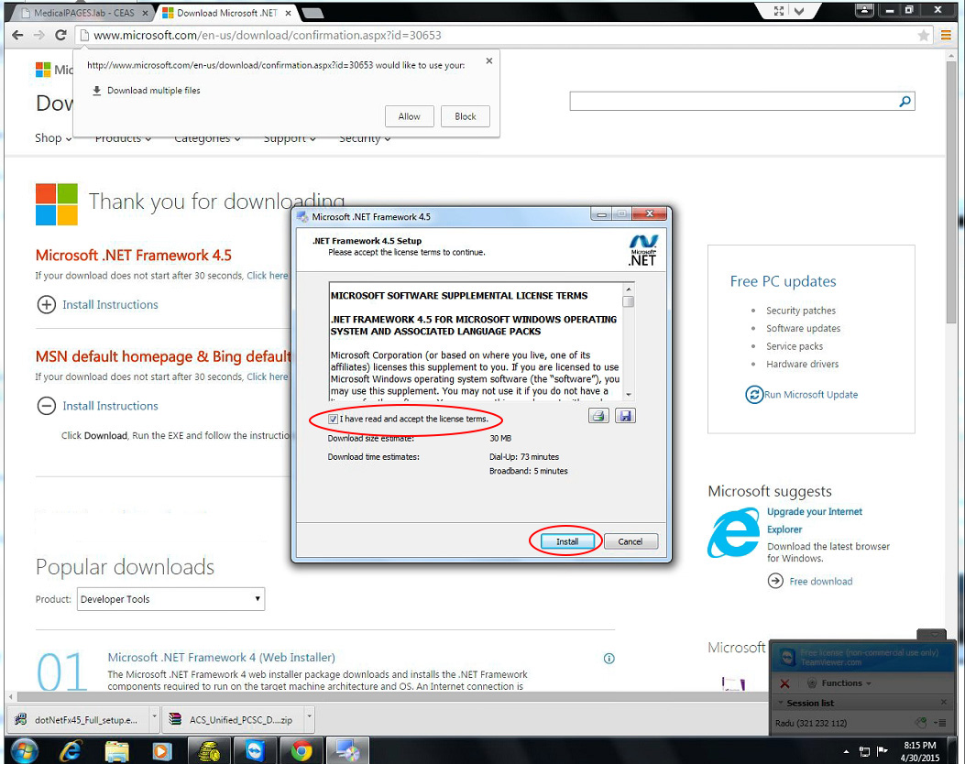This screenshot has width=965, height=764.
Task: Open File Explorer from the taskbar
Action: 117,750
